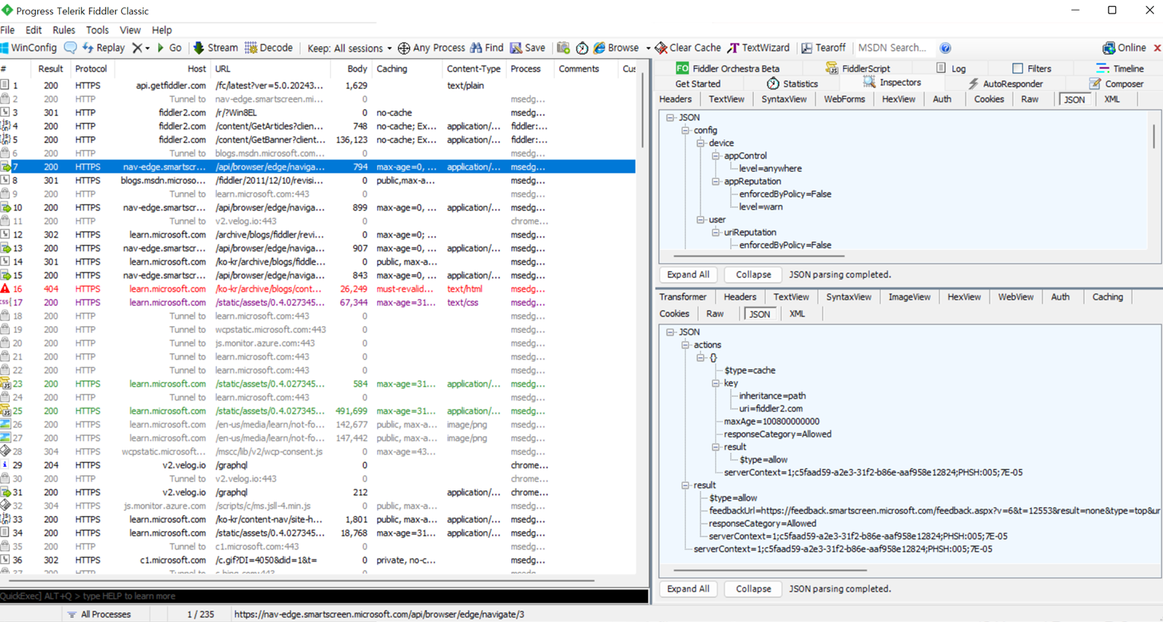The width and height of the screenshot is (1163, 622).
Task: Click the blue help icon beside MSDN Search
Action: pyautogui.click(x=945, y=48)
